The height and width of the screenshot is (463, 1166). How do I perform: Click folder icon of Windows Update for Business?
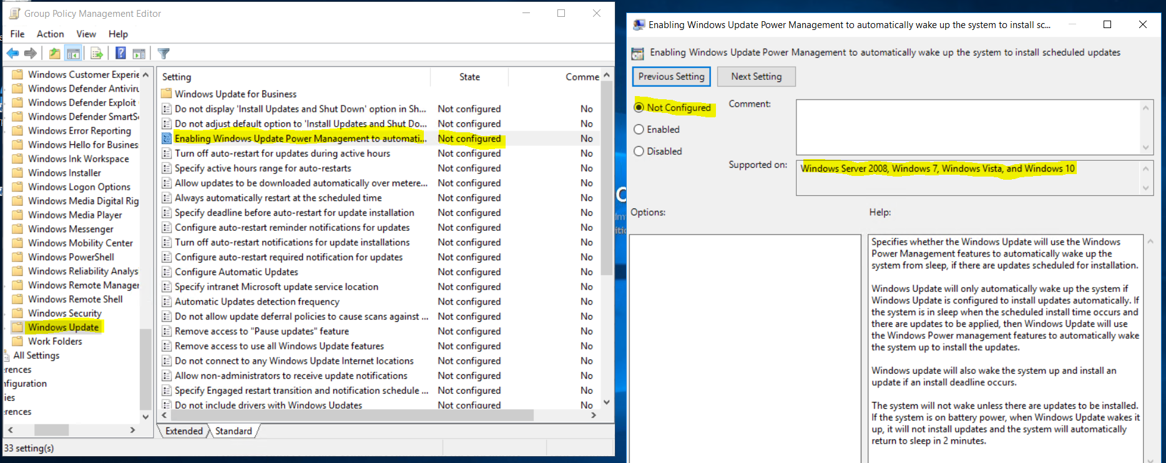pos(166,94)
